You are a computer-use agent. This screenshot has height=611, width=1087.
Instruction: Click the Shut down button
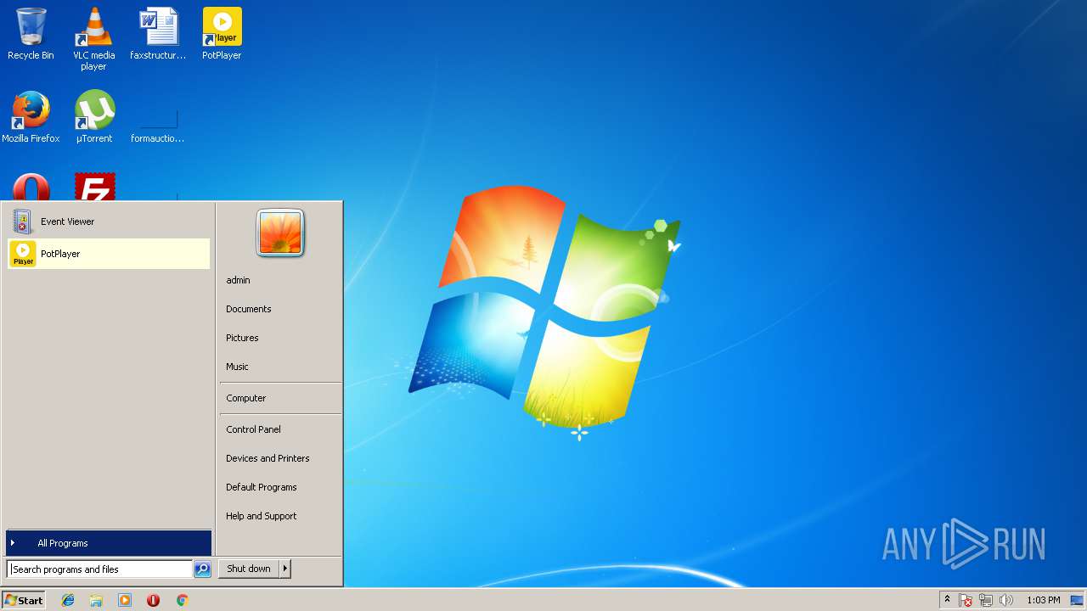249,569
